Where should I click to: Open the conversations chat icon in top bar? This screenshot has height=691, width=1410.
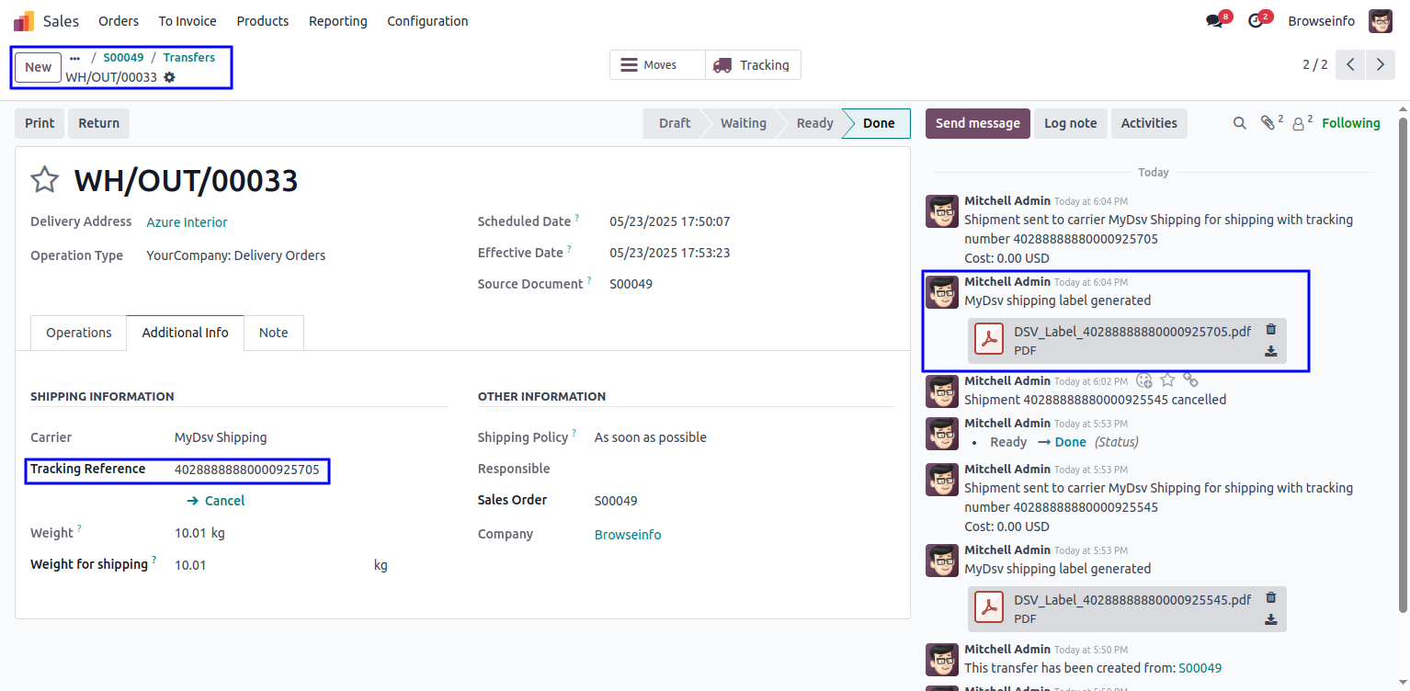point(1215,21)
